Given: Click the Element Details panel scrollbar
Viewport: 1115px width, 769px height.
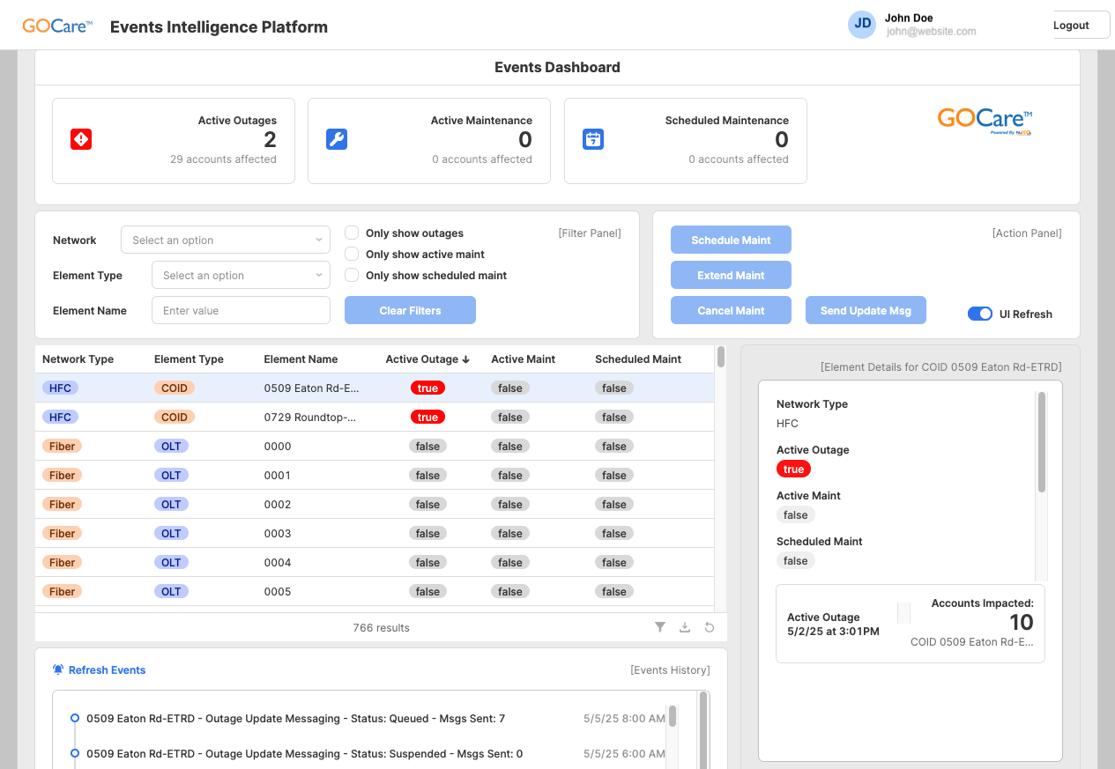Looking at the screenshot, I should (1042, 442).
